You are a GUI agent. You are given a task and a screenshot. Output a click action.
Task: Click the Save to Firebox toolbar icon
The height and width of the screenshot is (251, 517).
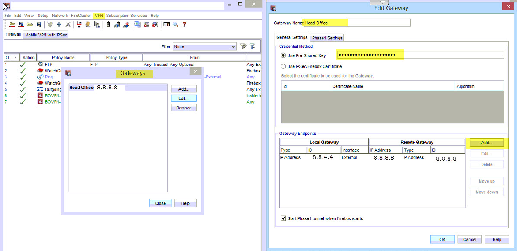[21, 24]
